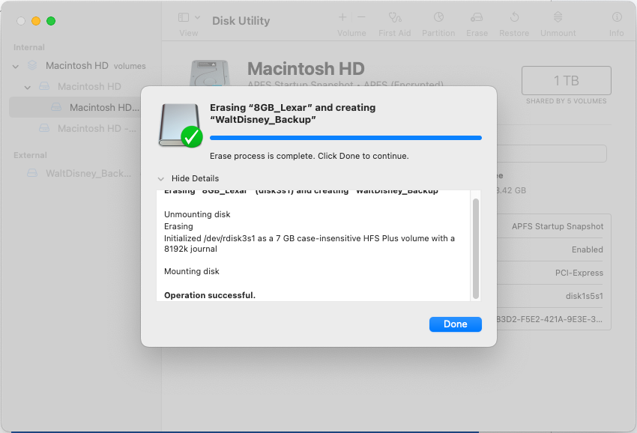
Task: Click the green zoom window button
Action: tap(51, 21)
